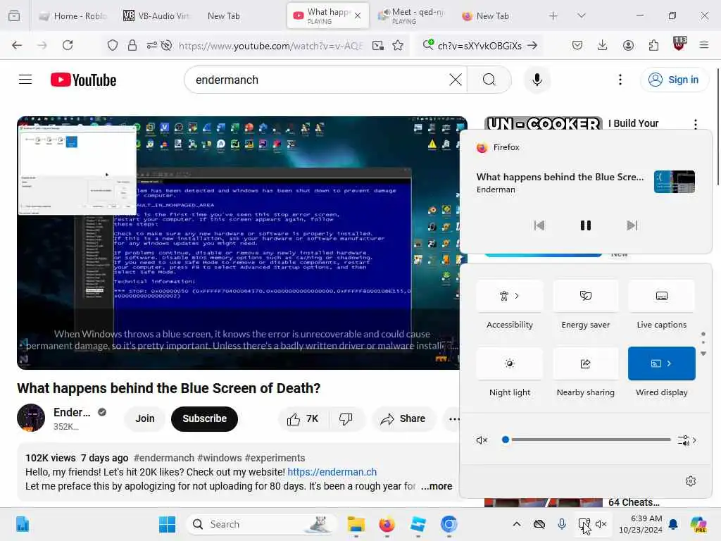Open notification bell in taskbar
The image size is (721, 541).
(673, 524)
